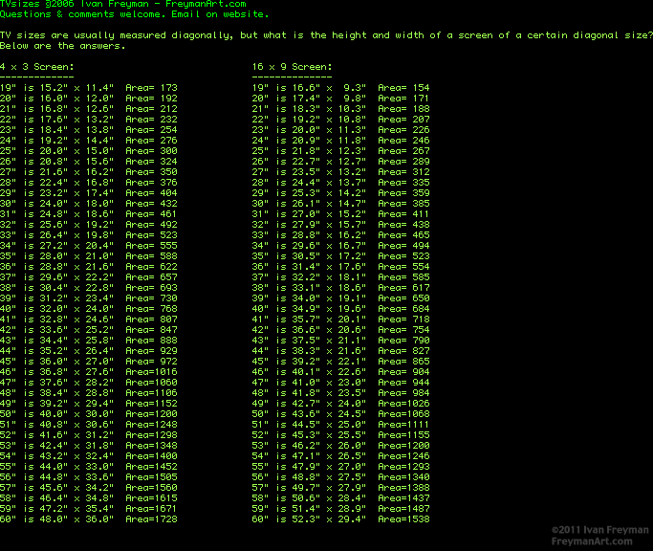Click the 40" row in the 16 x 9 list
This screenshot has width=653, height=551.
340,308
